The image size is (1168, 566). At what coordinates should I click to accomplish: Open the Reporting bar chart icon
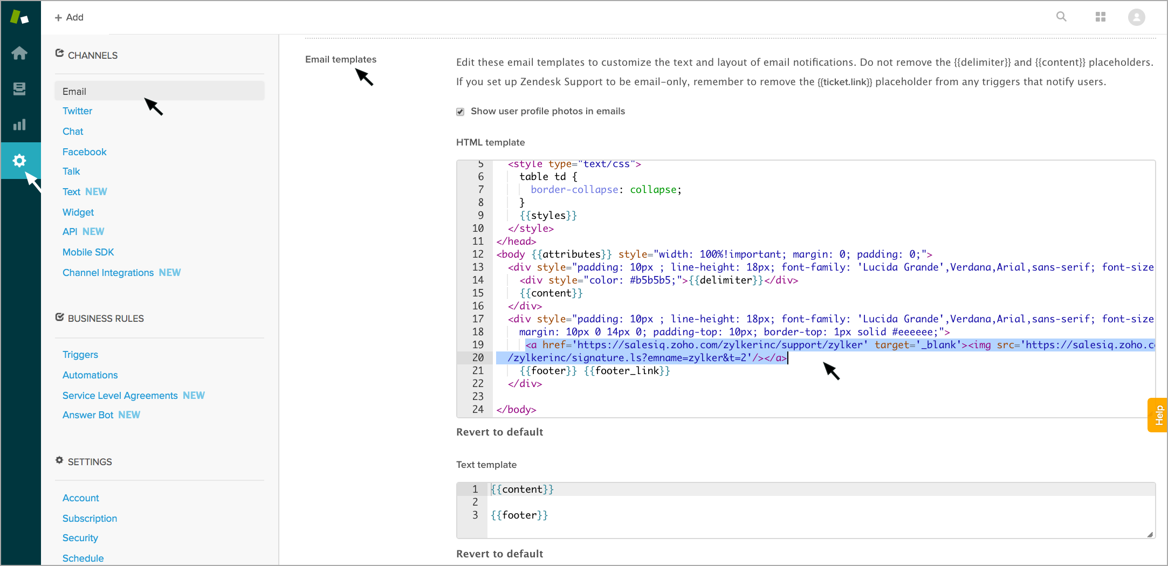19,125
